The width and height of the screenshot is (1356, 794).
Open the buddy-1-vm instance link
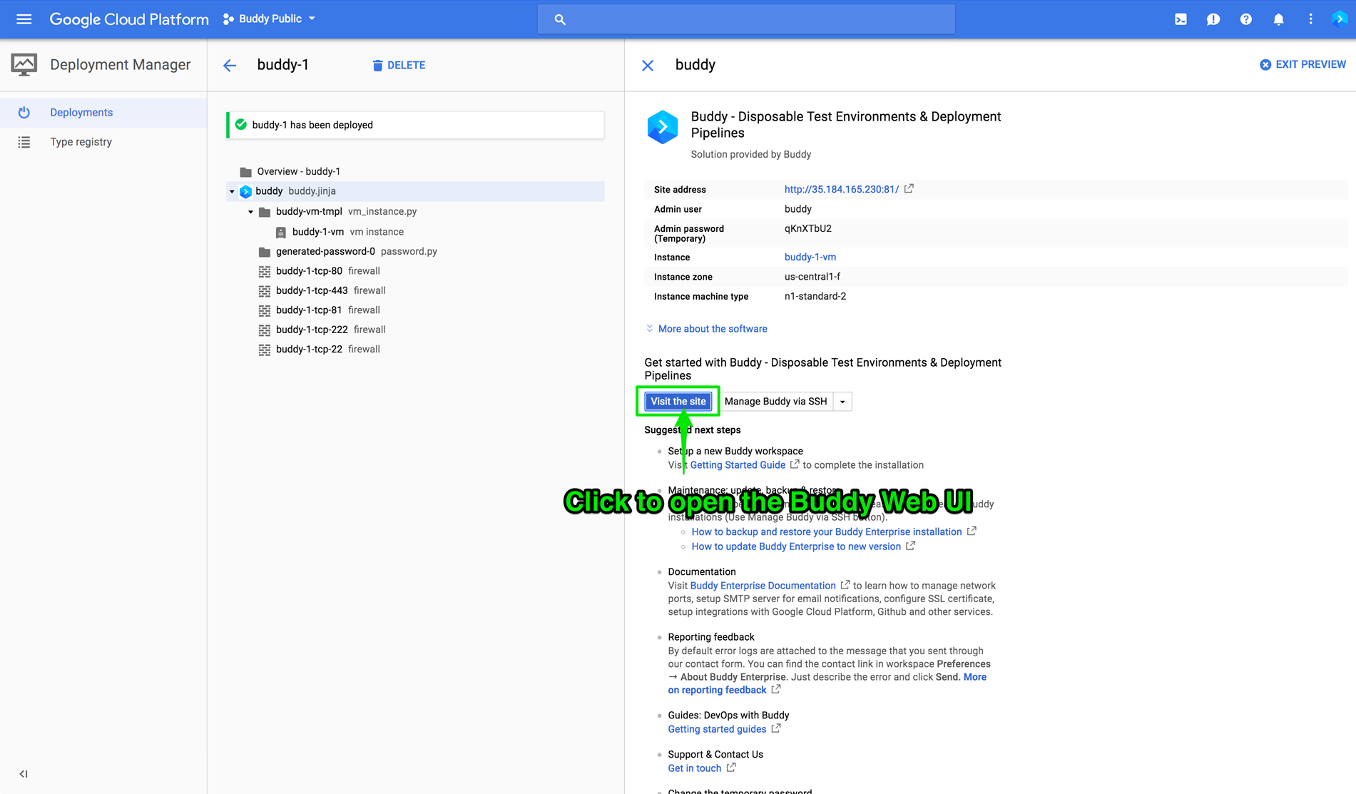coord(810,257)
